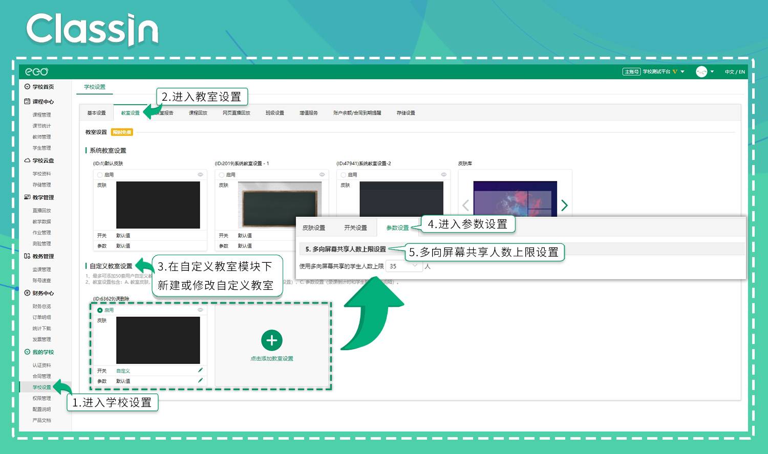Switch to the 课程回放 tab

(198, 113)
